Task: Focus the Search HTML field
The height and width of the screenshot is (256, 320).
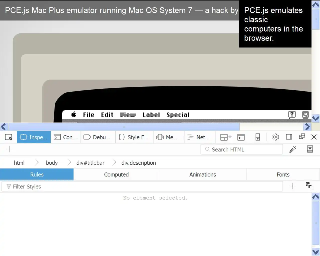Action: [242, 149]
